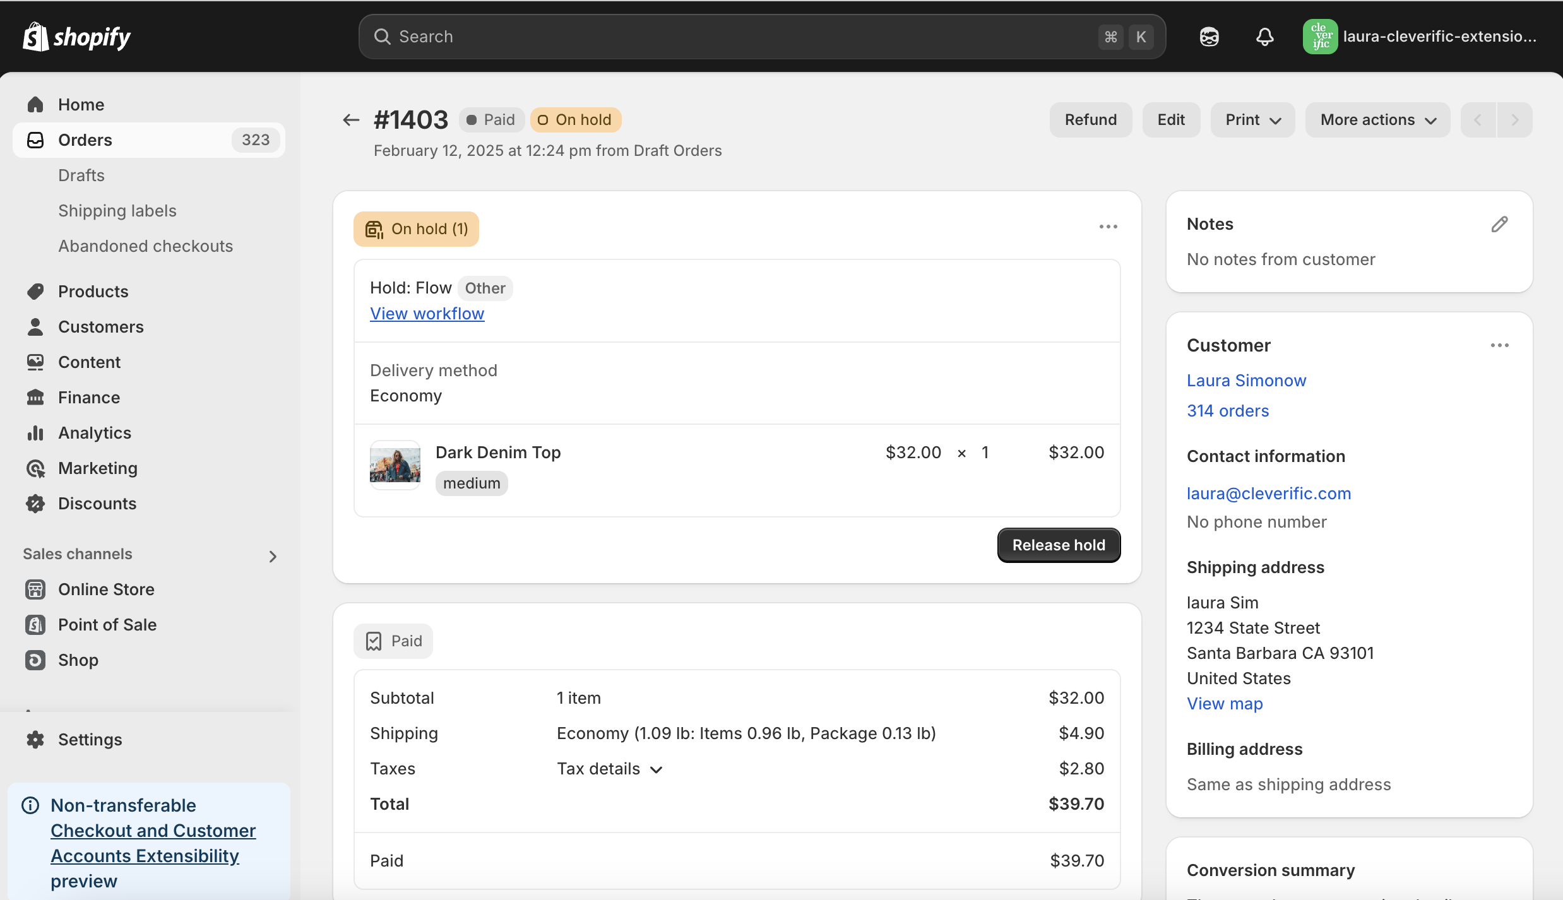Click the On hold (1) badge

(416, 229)
